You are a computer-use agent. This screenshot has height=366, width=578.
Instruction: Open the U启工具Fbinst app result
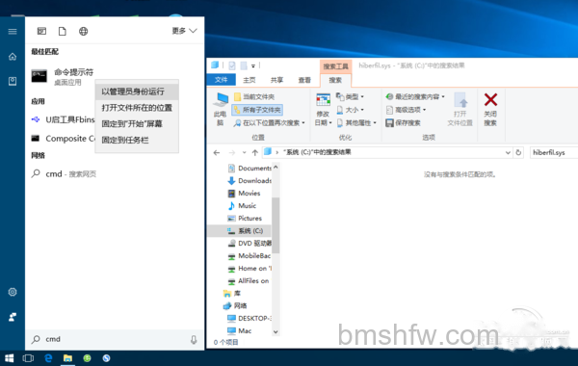pyautogui.click(x=63, y=119)
